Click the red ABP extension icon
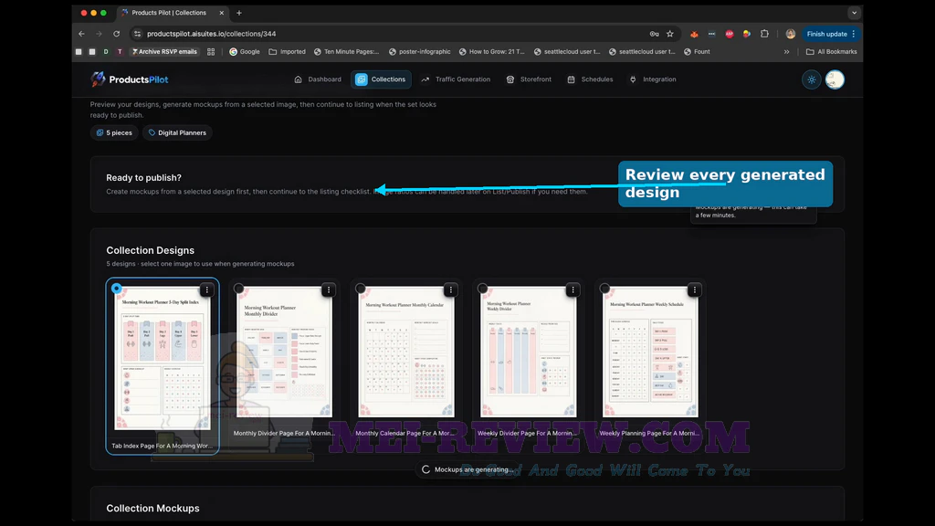Screen dimensions: 935x526 [730, 34]
